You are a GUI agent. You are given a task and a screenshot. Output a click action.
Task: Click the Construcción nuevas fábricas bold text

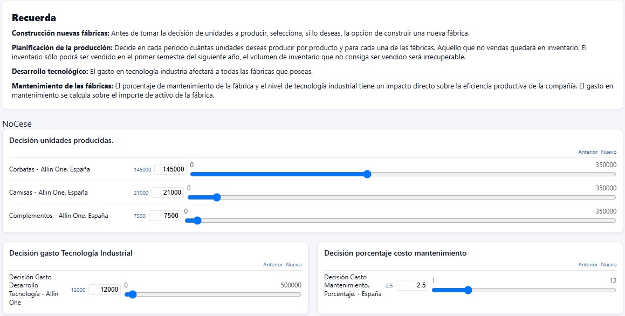(60, 33)
